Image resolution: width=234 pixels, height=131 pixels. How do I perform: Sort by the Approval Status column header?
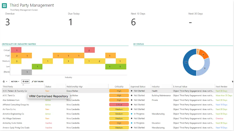(x=138, y=87)
